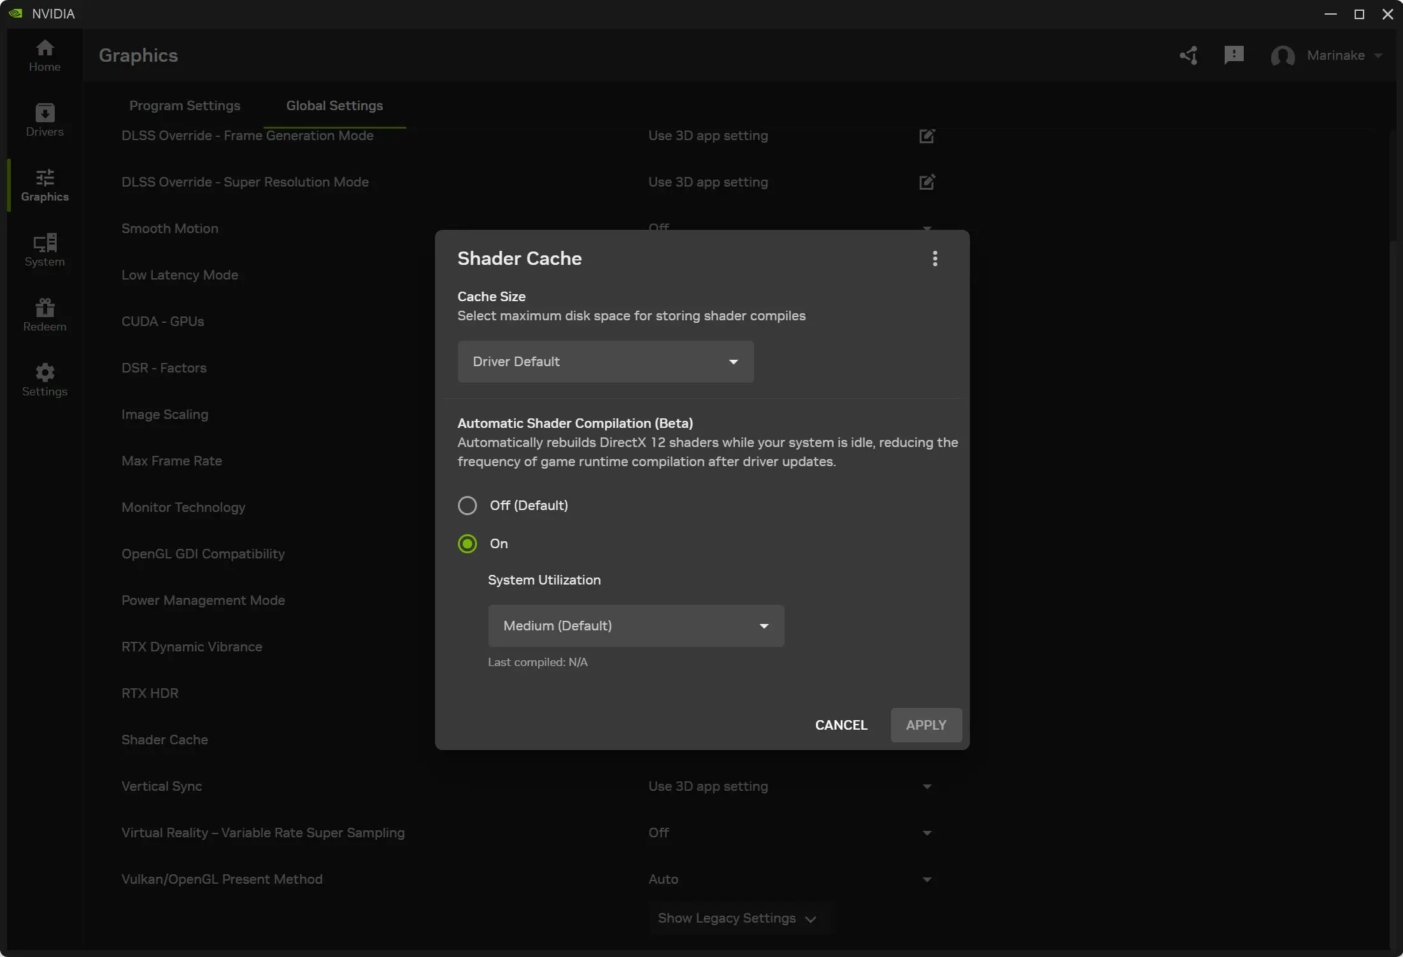The width and height of the screenshot is (1403, 957).
Task: Open Shader Cache dialog three-dot menu
Action: click(934, 259)
